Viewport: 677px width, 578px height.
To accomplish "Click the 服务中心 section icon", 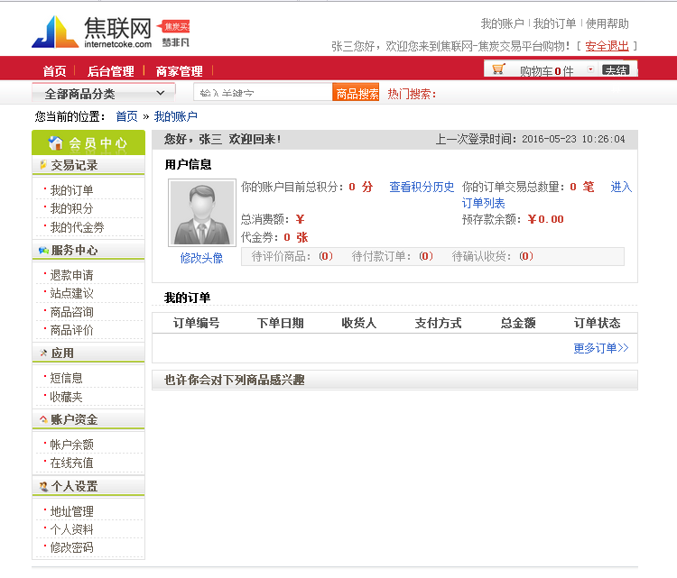I will pyautogui.click(x=42, y=251).
